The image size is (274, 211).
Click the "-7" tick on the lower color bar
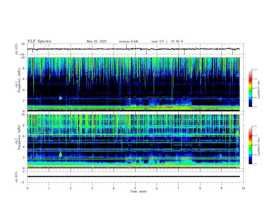click(255, 164)
